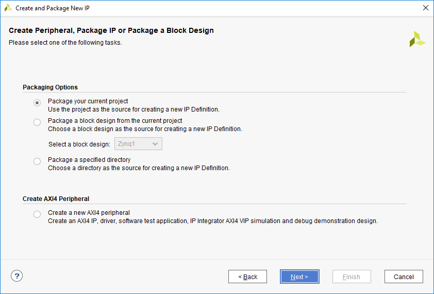Screen dimensions: 434x294
Task: Click the Packaging Options section heading
Action: [50, 87]
